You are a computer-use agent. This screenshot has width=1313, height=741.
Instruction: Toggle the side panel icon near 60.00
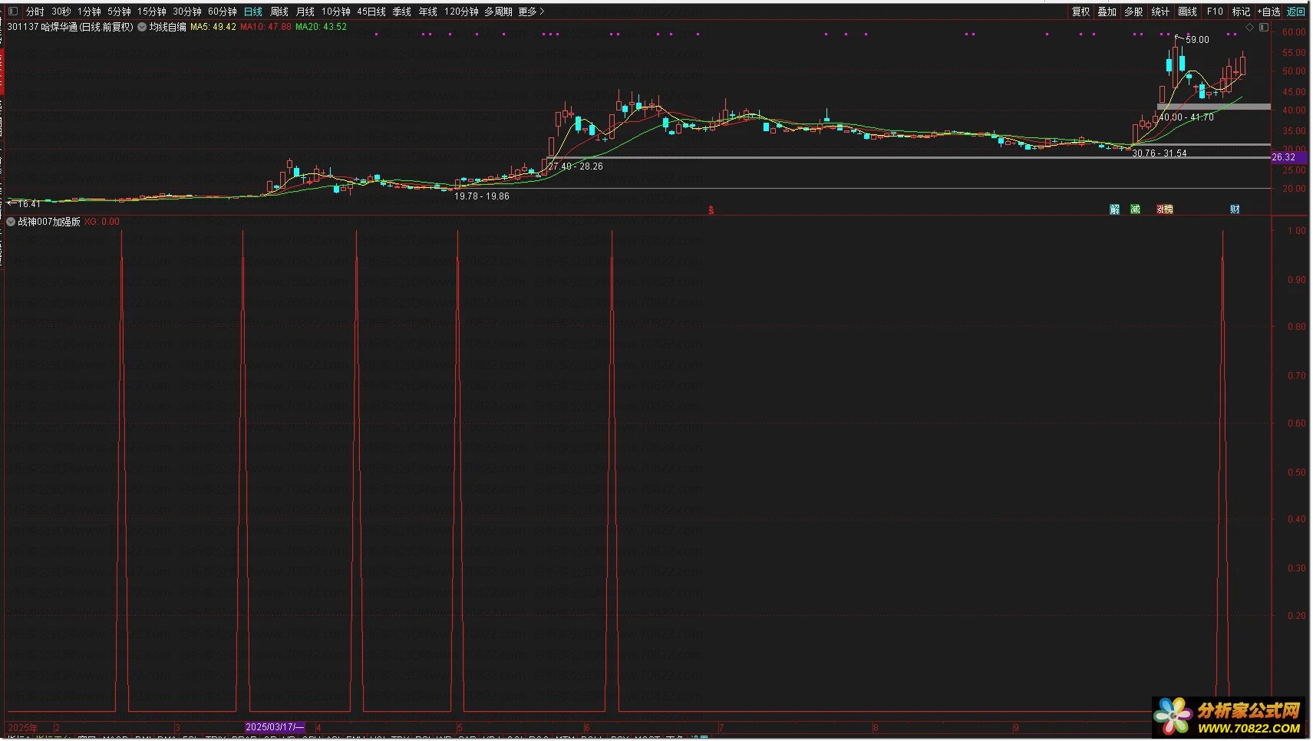(x=1264, y=28)
